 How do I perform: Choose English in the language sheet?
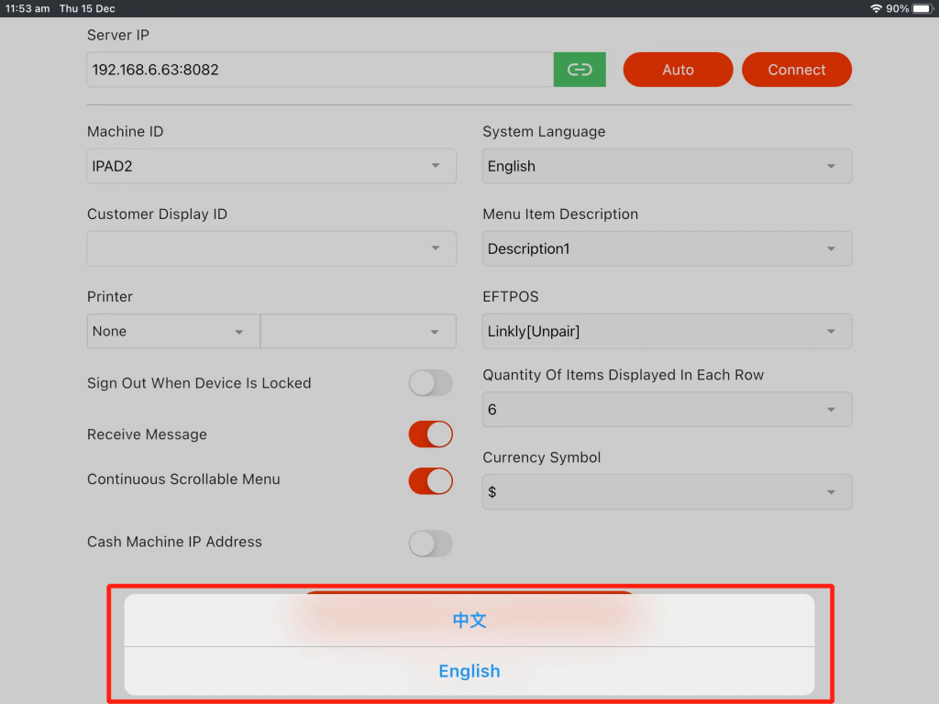click(x=469, y=671)
